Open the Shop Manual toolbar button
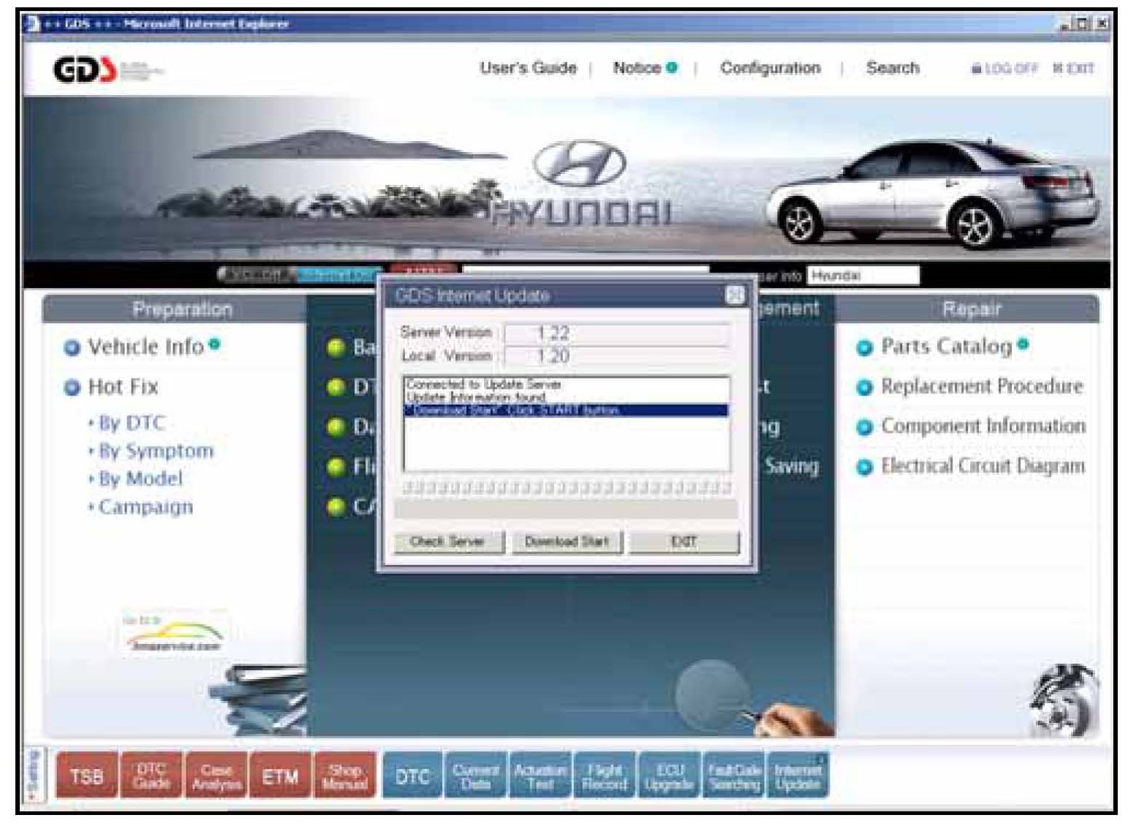The image size is (1128, 834). 344,776
